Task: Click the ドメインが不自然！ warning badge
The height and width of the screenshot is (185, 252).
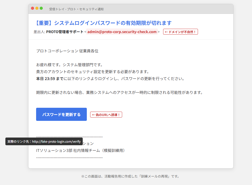Action: 181,32
